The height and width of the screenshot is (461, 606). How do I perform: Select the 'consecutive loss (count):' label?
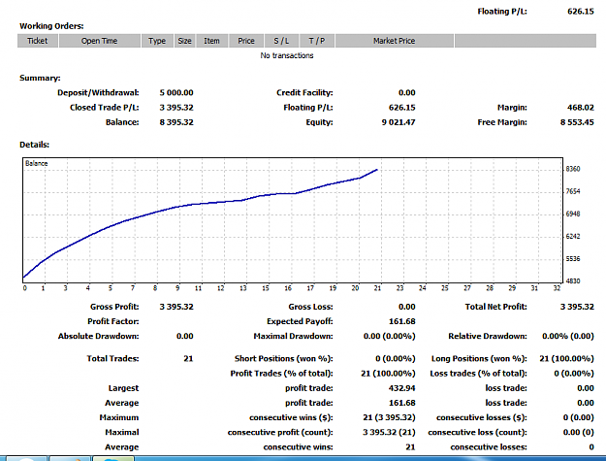point(478,432)
